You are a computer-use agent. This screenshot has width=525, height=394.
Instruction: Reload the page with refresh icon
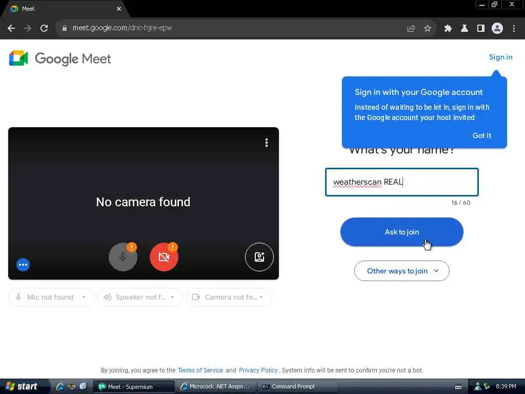pyautogui.click(x=44, y=28)
